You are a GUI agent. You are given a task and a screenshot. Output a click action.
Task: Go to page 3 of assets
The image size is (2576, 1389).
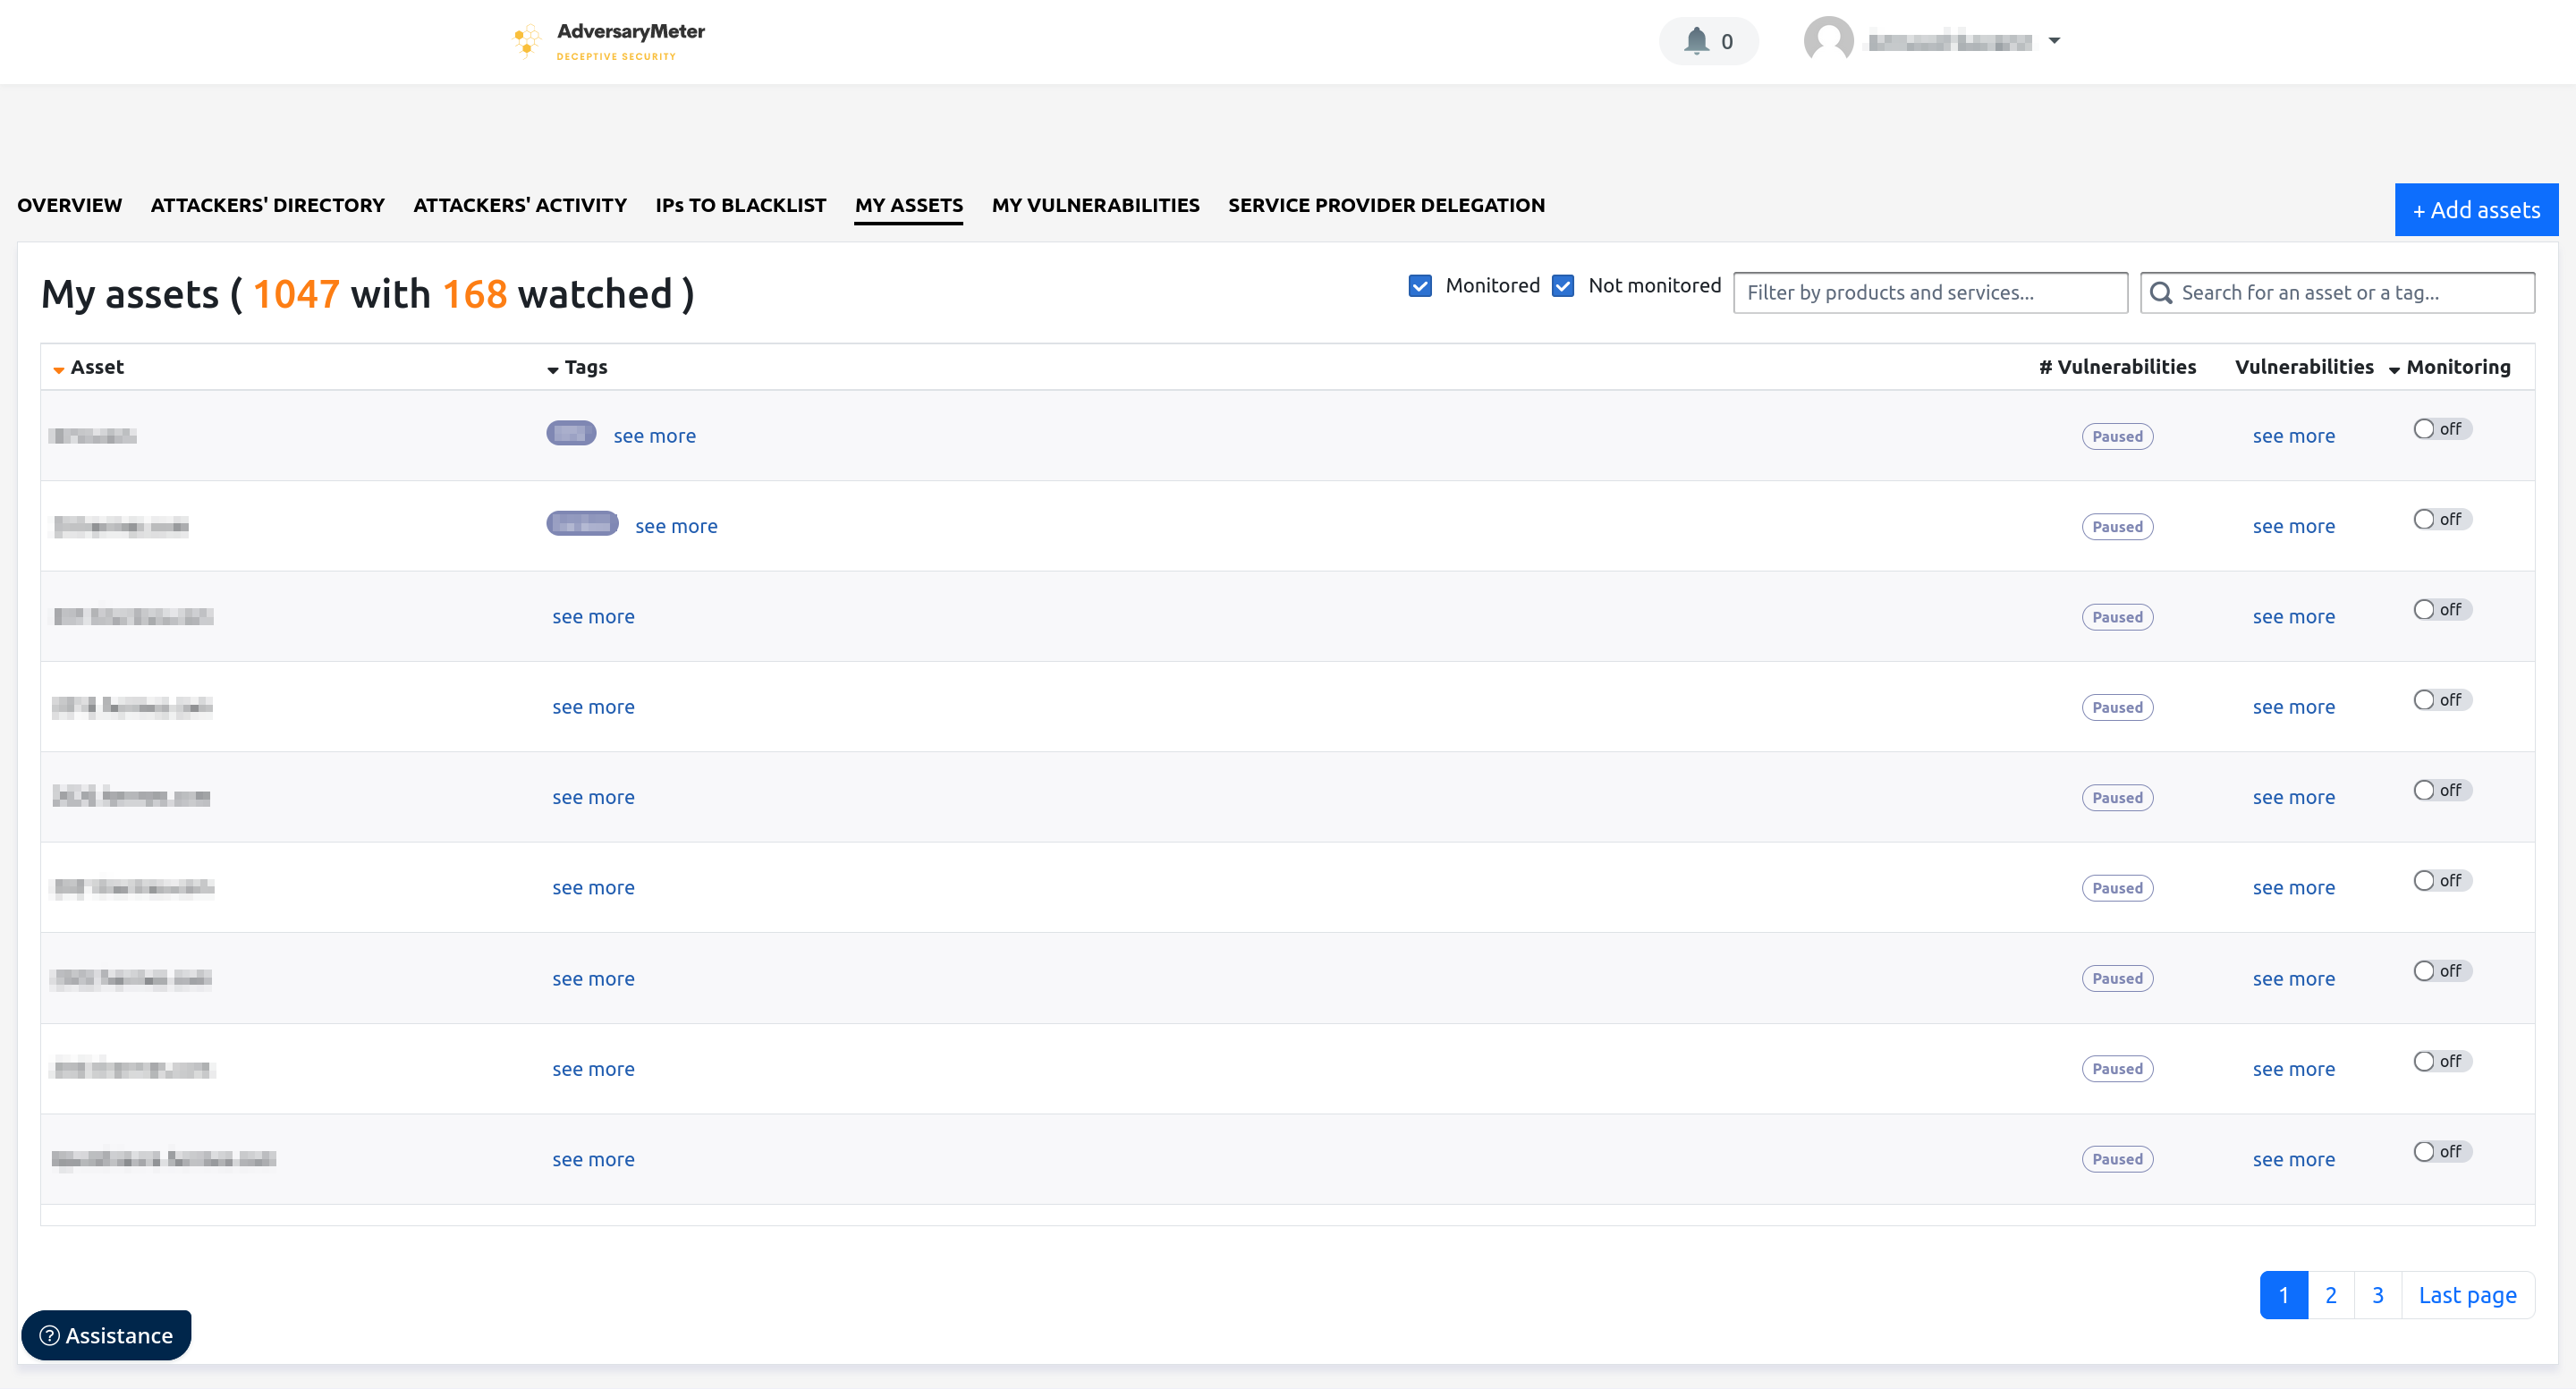[x=2377, y=1295]
